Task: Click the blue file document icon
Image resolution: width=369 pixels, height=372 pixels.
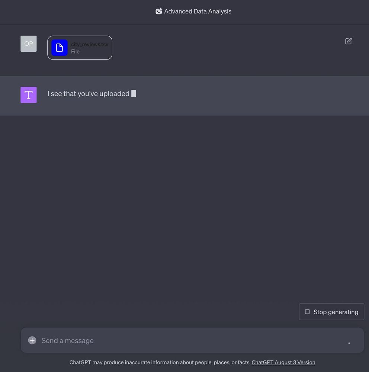Action: (x=59, y=48)
